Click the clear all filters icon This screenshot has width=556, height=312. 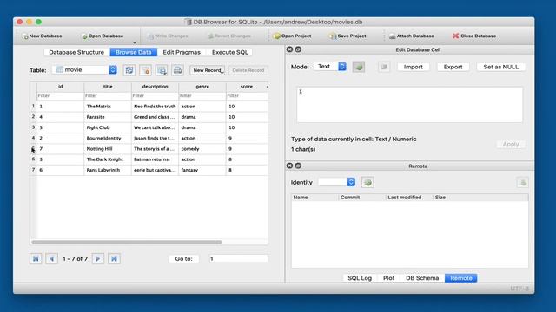[x=145, y=70]
